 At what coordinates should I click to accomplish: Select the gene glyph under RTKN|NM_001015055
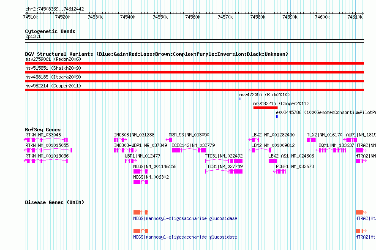point(48,150)
